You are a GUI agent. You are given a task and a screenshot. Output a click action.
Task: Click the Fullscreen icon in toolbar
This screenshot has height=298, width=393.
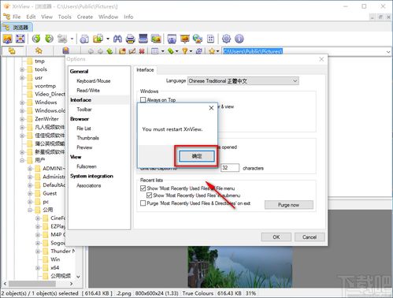click(20, 39)
